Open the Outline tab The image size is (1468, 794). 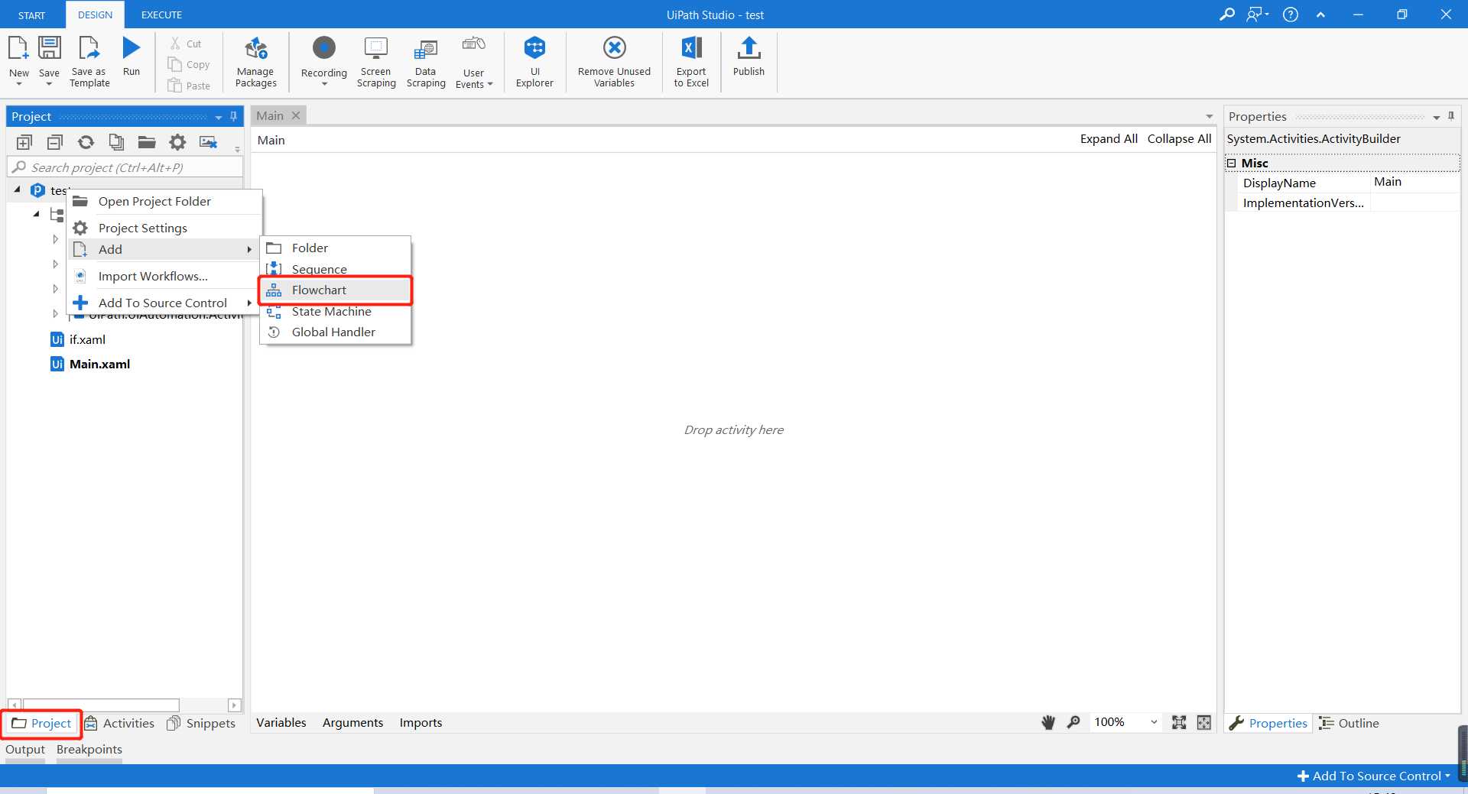point(1349,723)
